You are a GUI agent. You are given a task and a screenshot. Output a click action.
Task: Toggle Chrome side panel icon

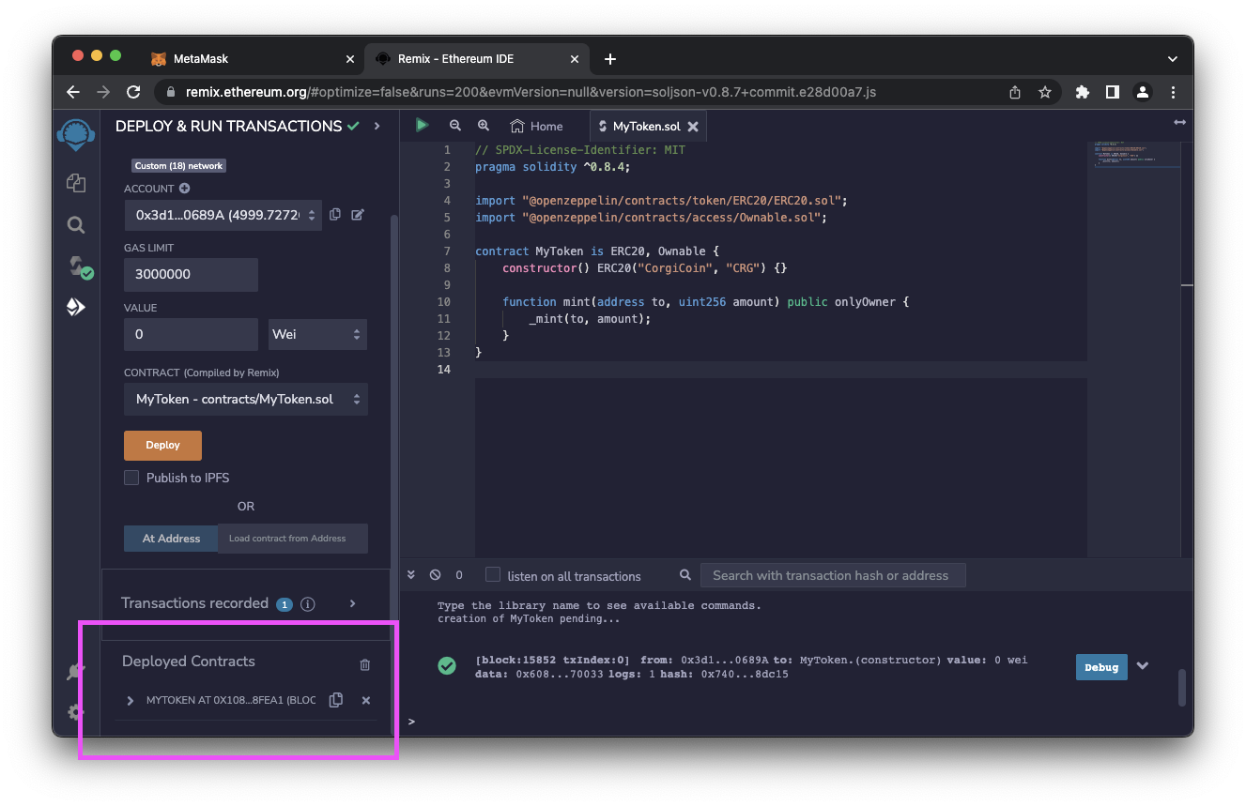coord(1112,92)
